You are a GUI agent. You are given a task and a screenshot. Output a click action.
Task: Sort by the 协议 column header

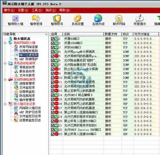(x=127, y=34)
